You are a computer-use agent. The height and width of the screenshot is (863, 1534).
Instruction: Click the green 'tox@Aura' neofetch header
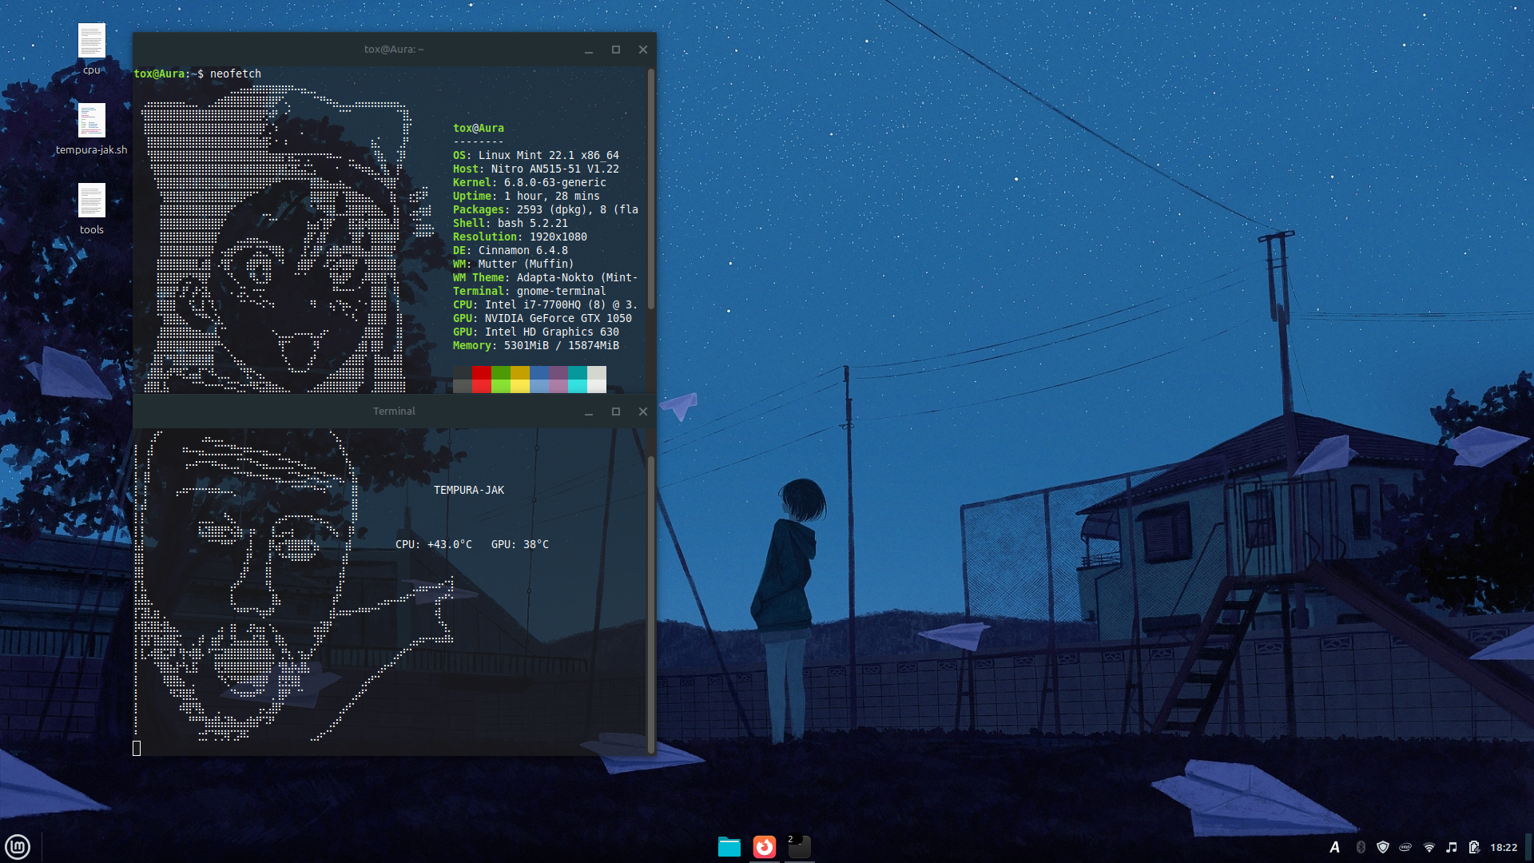[479, 128]
